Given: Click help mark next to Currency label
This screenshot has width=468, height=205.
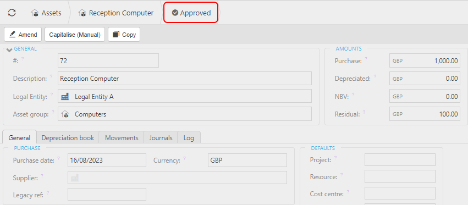Looking at the screenshot, I should 184,158.
